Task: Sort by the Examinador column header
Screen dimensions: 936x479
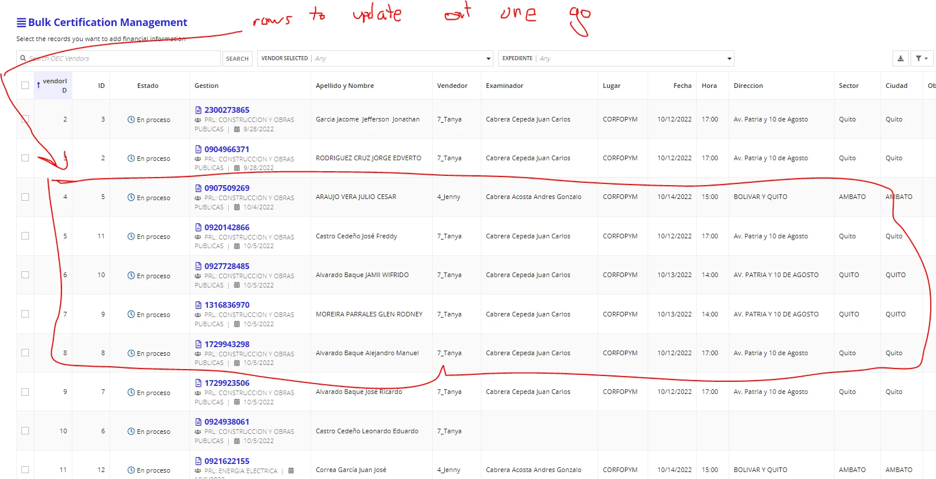Action: [x=504, y=86]
